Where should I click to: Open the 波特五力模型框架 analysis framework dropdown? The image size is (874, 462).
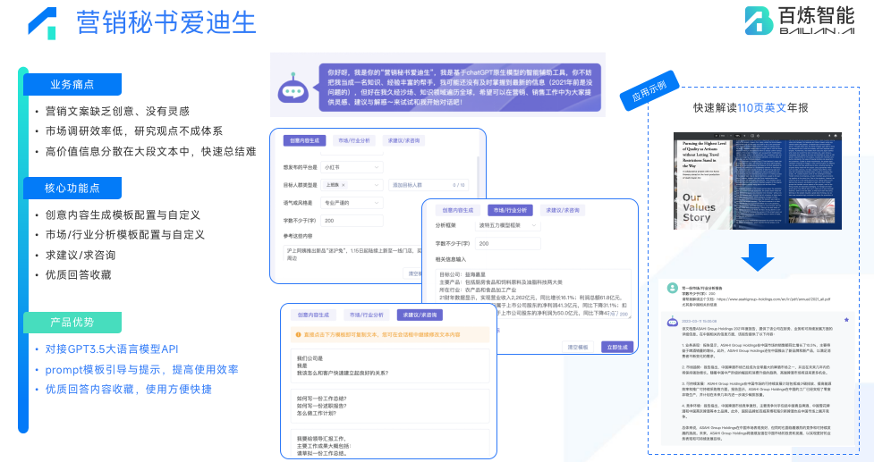pos(508,225)
